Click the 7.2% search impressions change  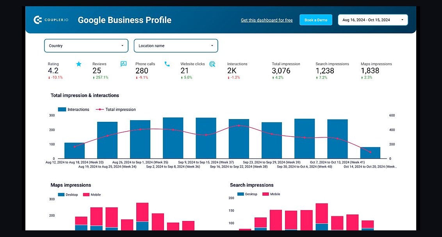point(322,77)
